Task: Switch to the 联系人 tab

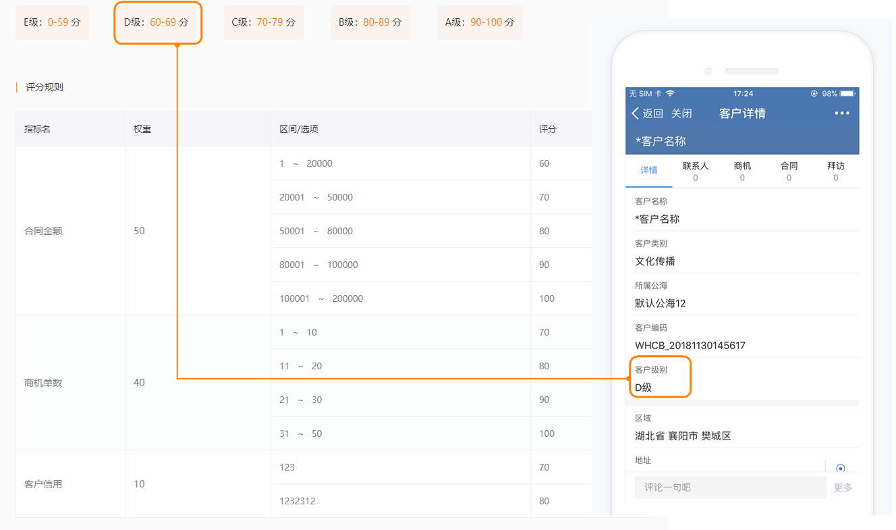Action: click(x=696, y=171)
